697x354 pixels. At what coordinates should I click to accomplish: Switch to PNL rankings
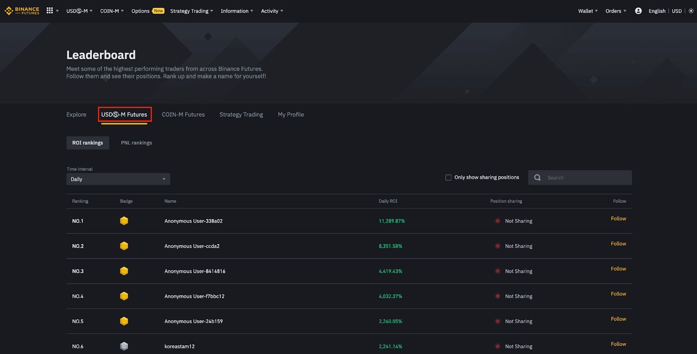click(136, 143)
